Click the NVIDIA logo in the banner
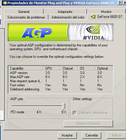This screenshot has height=140, width=126. [93, 32]
